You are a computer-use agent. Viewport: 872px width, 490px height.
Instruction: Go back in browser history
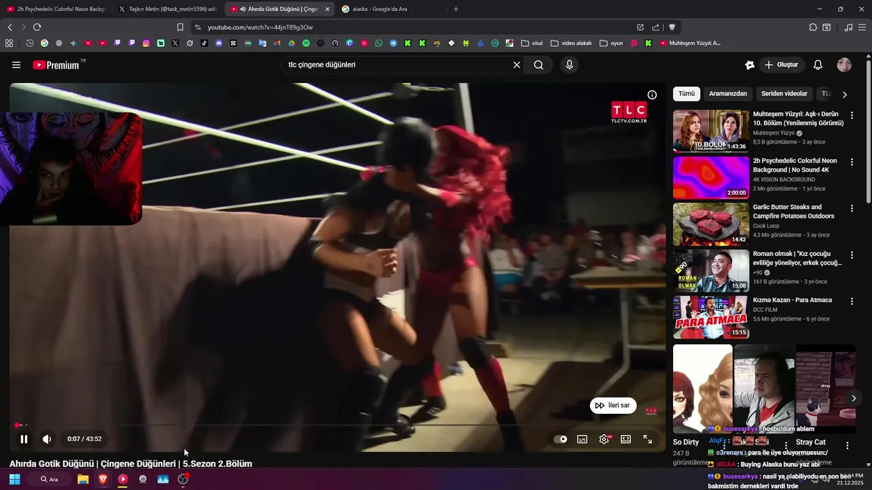pos(10,27)
